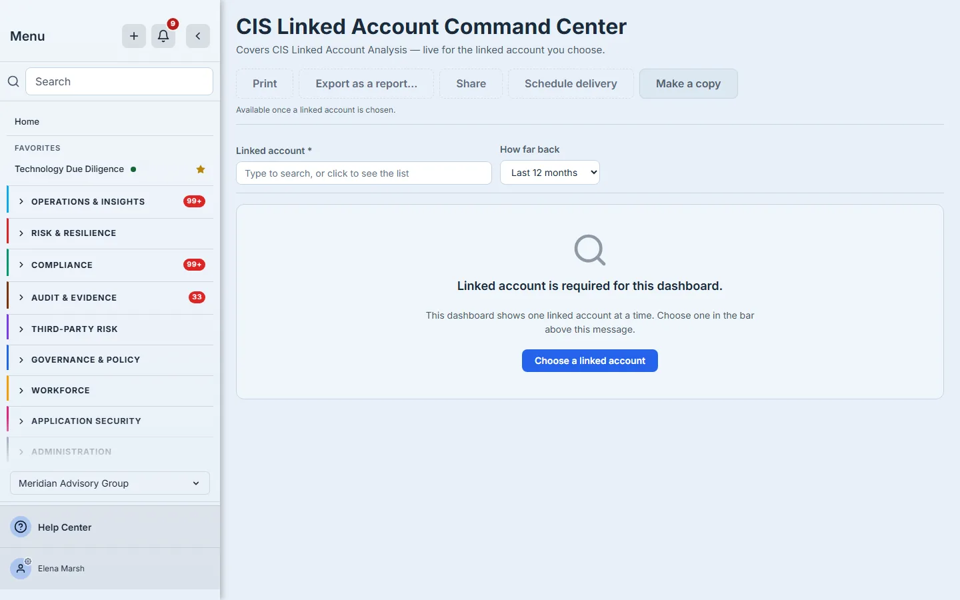Focus the sidebar Search field
Screen dimensions: 960x600
119,81
